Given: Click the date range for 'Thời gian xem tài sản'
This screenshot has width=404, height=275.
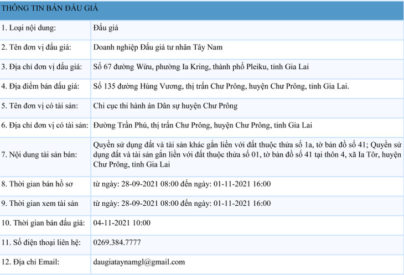Looking at the screenshot, I should [x=182, y=203].
